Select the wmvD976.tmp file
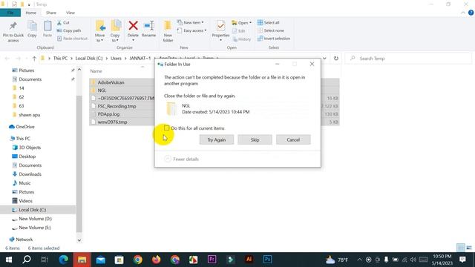Image resolution: width=475 pixels, height=267 pixels. coord(112,122)
